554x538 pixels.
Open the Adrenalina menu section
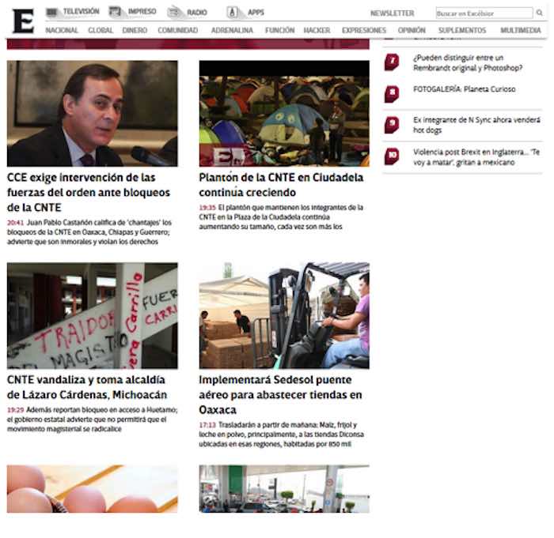(232, 30)
